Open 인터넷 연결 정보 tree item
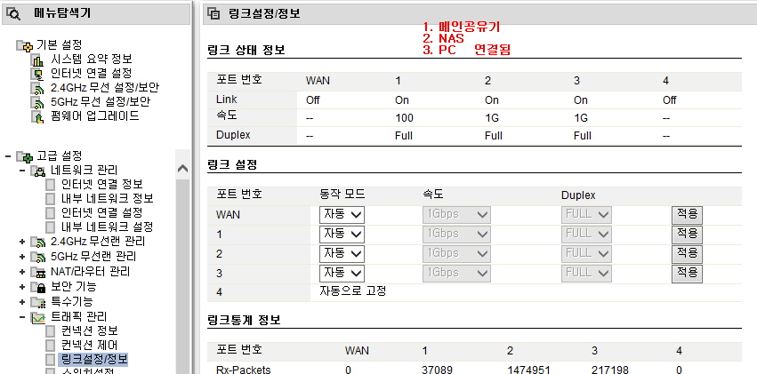Viewport: 757px width, 374px height. pos(102,185)
